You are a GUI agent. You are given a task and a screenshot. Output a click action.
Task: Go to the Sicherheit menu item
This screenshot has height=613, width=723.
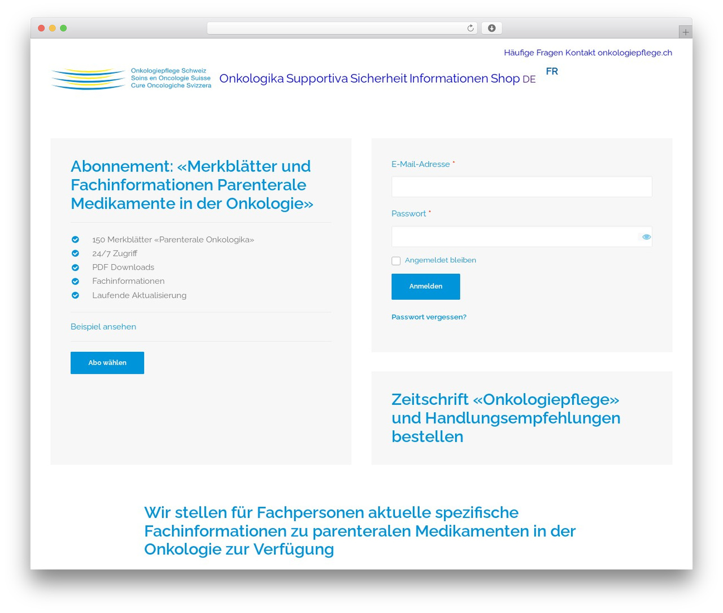coord(378,79)
